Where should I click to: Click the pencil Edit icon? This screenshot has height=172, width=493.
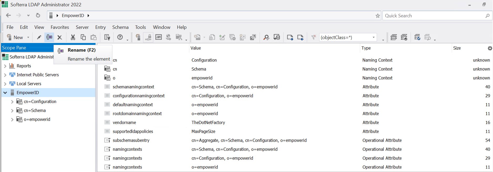point(39,37)
